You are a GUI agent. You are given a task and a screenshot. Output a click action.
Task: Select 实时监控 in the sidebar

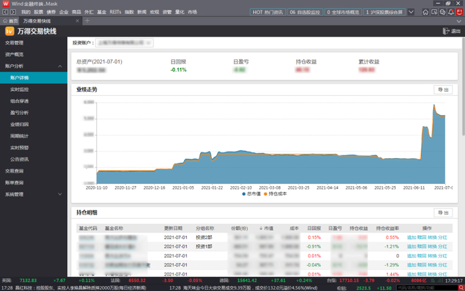click(x=20, y=89)
